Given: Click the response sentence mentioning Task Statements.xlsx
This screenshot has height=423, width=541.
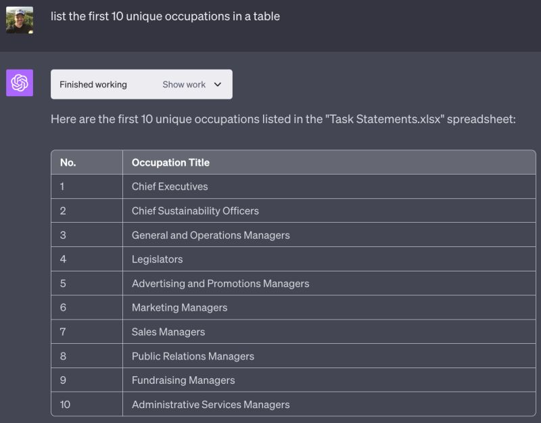Looking at the screenshot, I should pos(283,119).
